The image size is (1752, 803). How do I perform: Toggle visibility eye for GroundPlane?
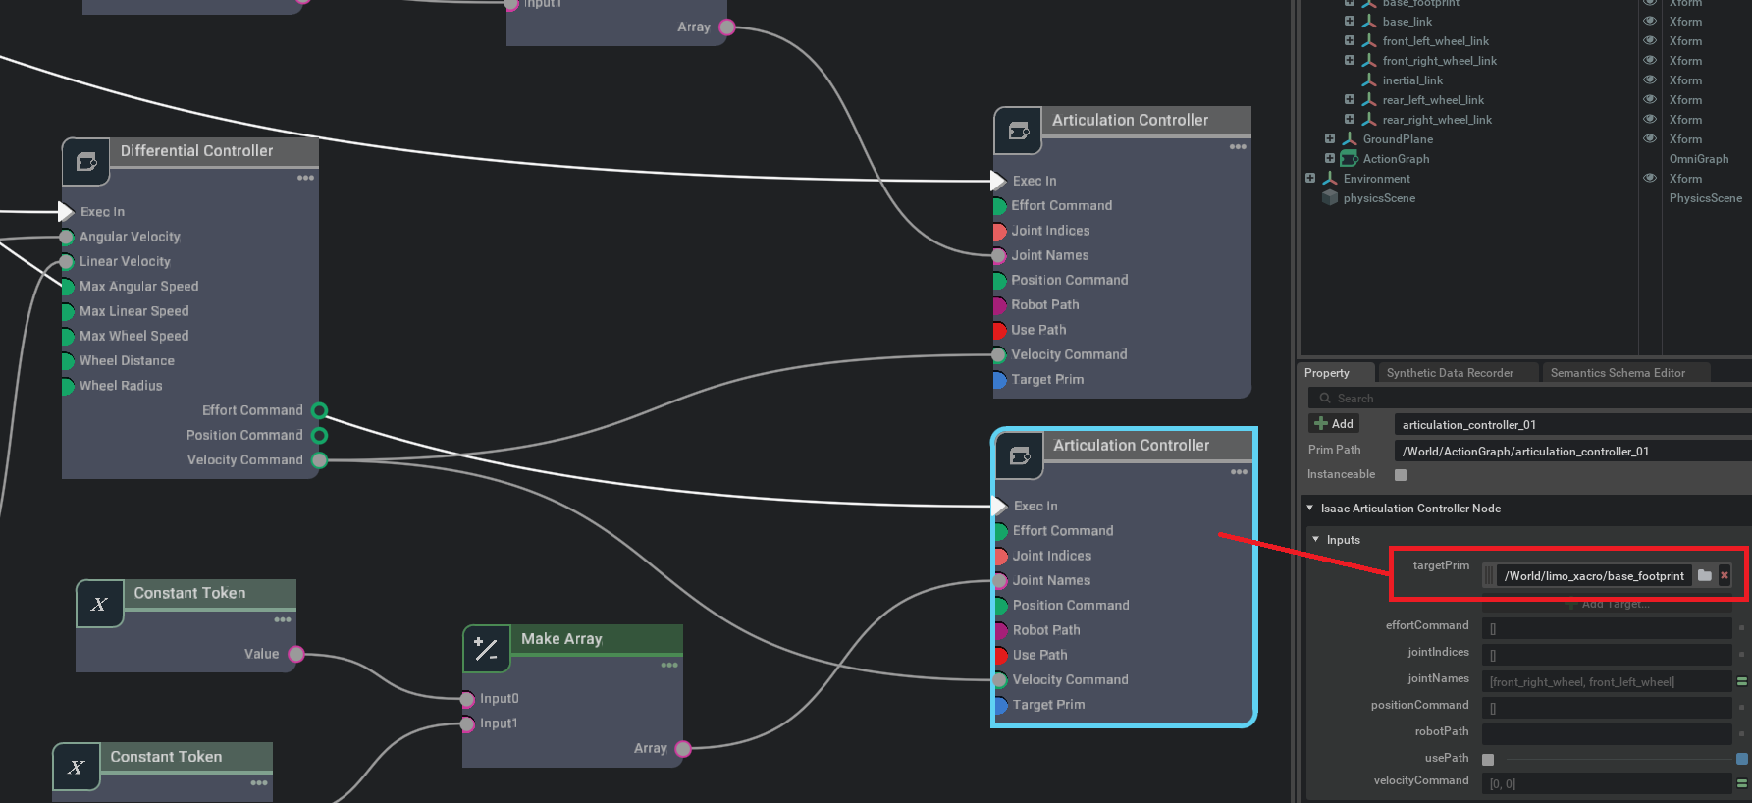pos(1650,138)
